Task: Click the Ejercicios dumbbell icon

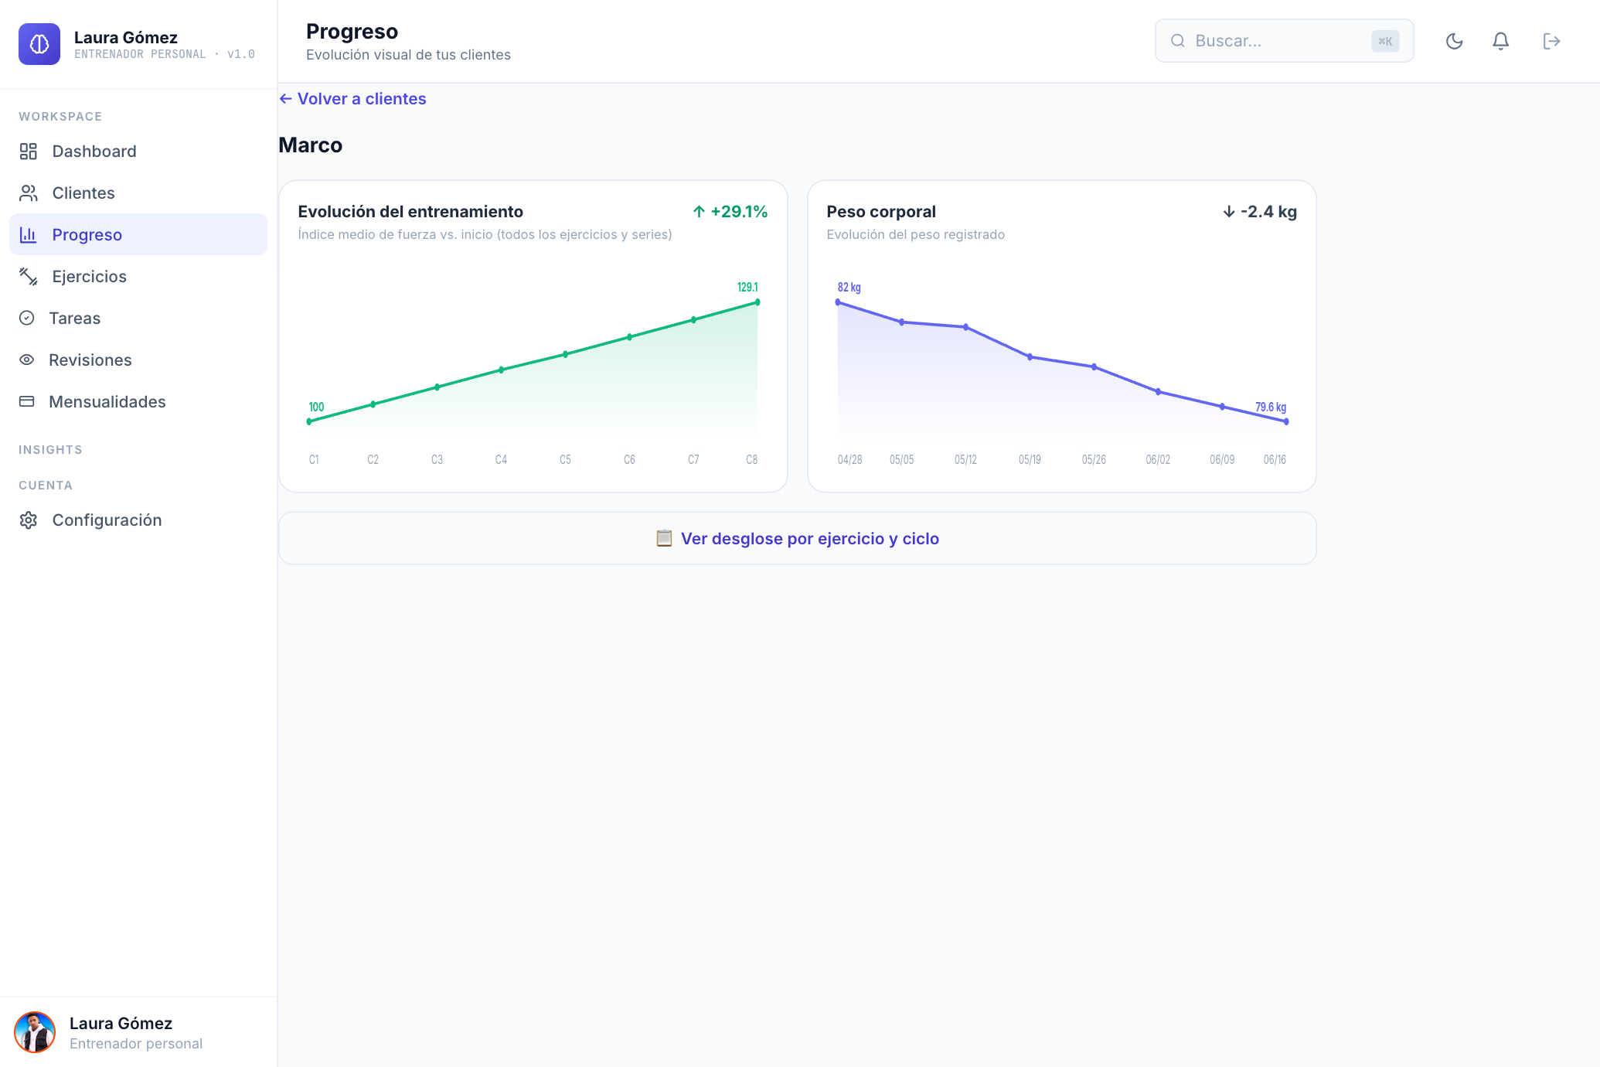Action: [x=29, y=277]
